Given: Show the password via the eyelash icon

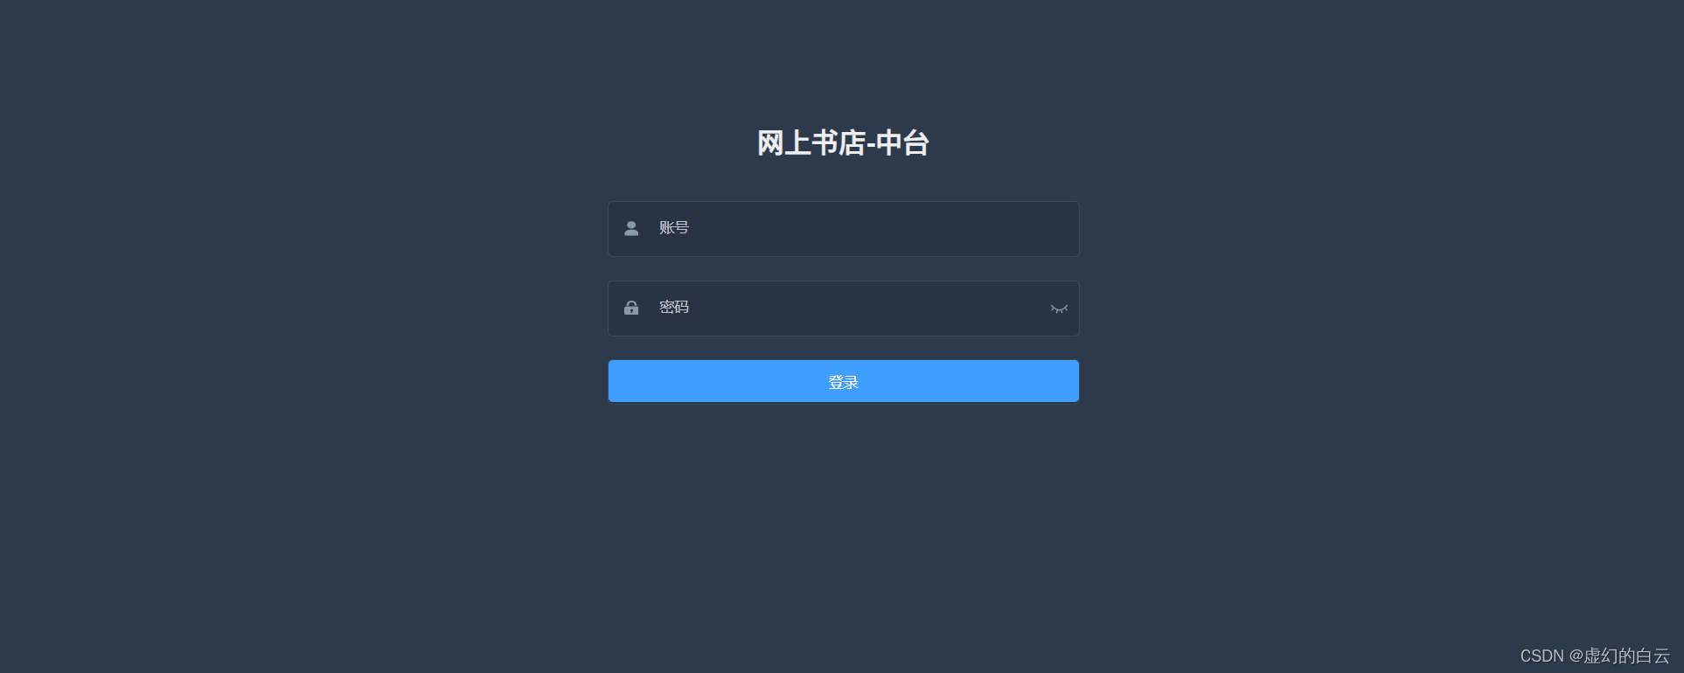Looking at the screenshot, I should click(x=1059, y=309).
